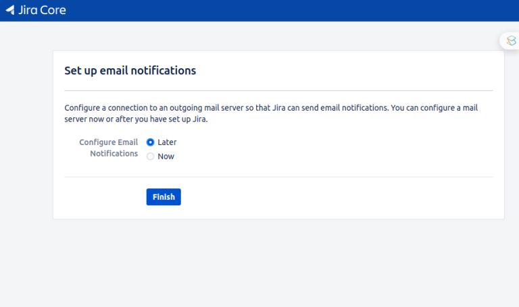Click the "Configure Email Notifications" field label
This screenshot has width=519, height=307.
(x=109, y=148)
